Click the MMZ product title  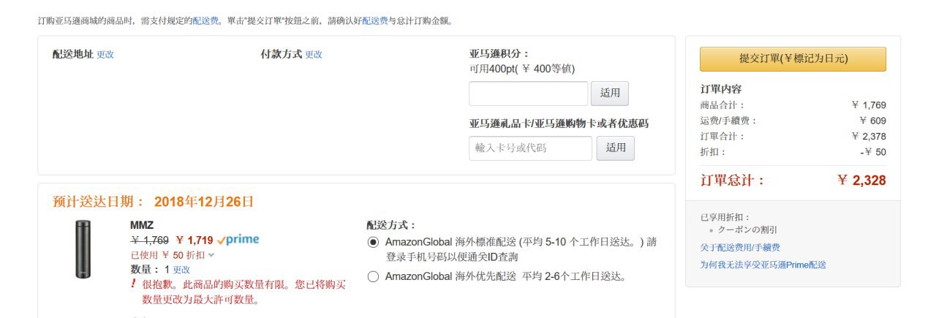point(142,225)
